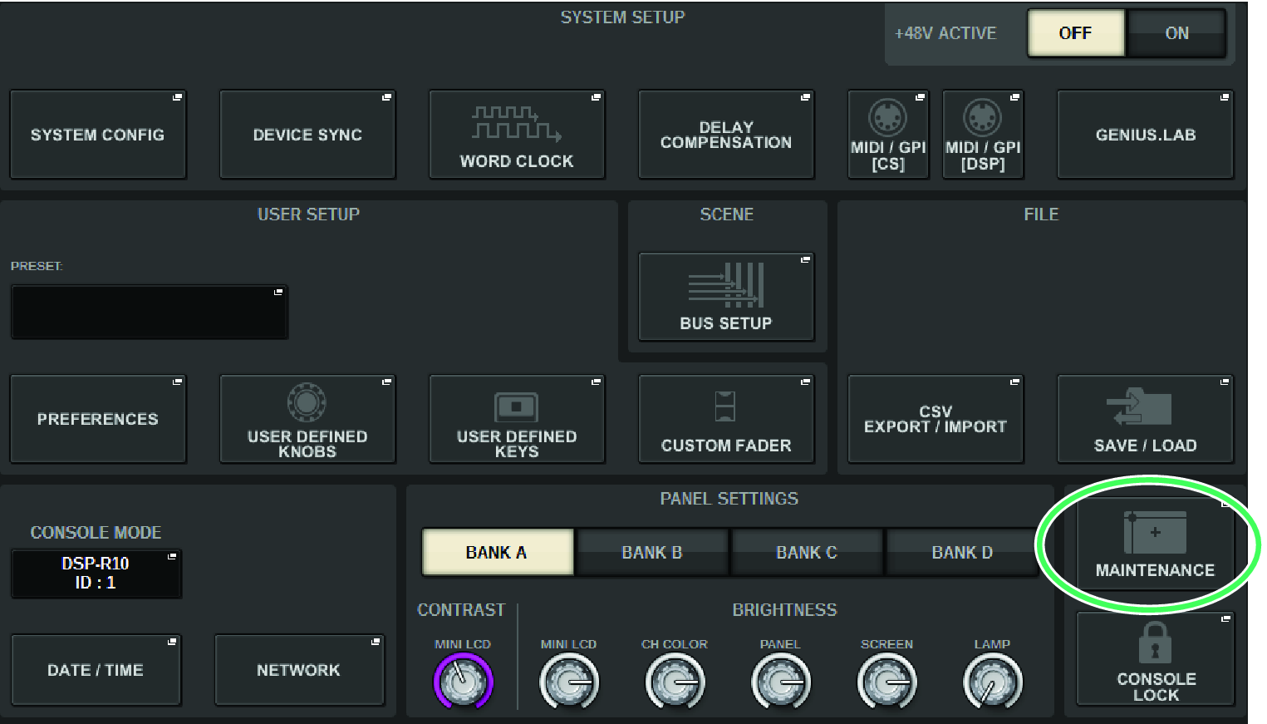Select panel settings Bank A
Screen dimensions: 1267x724
pyautogui.click(x=497, y=552)
